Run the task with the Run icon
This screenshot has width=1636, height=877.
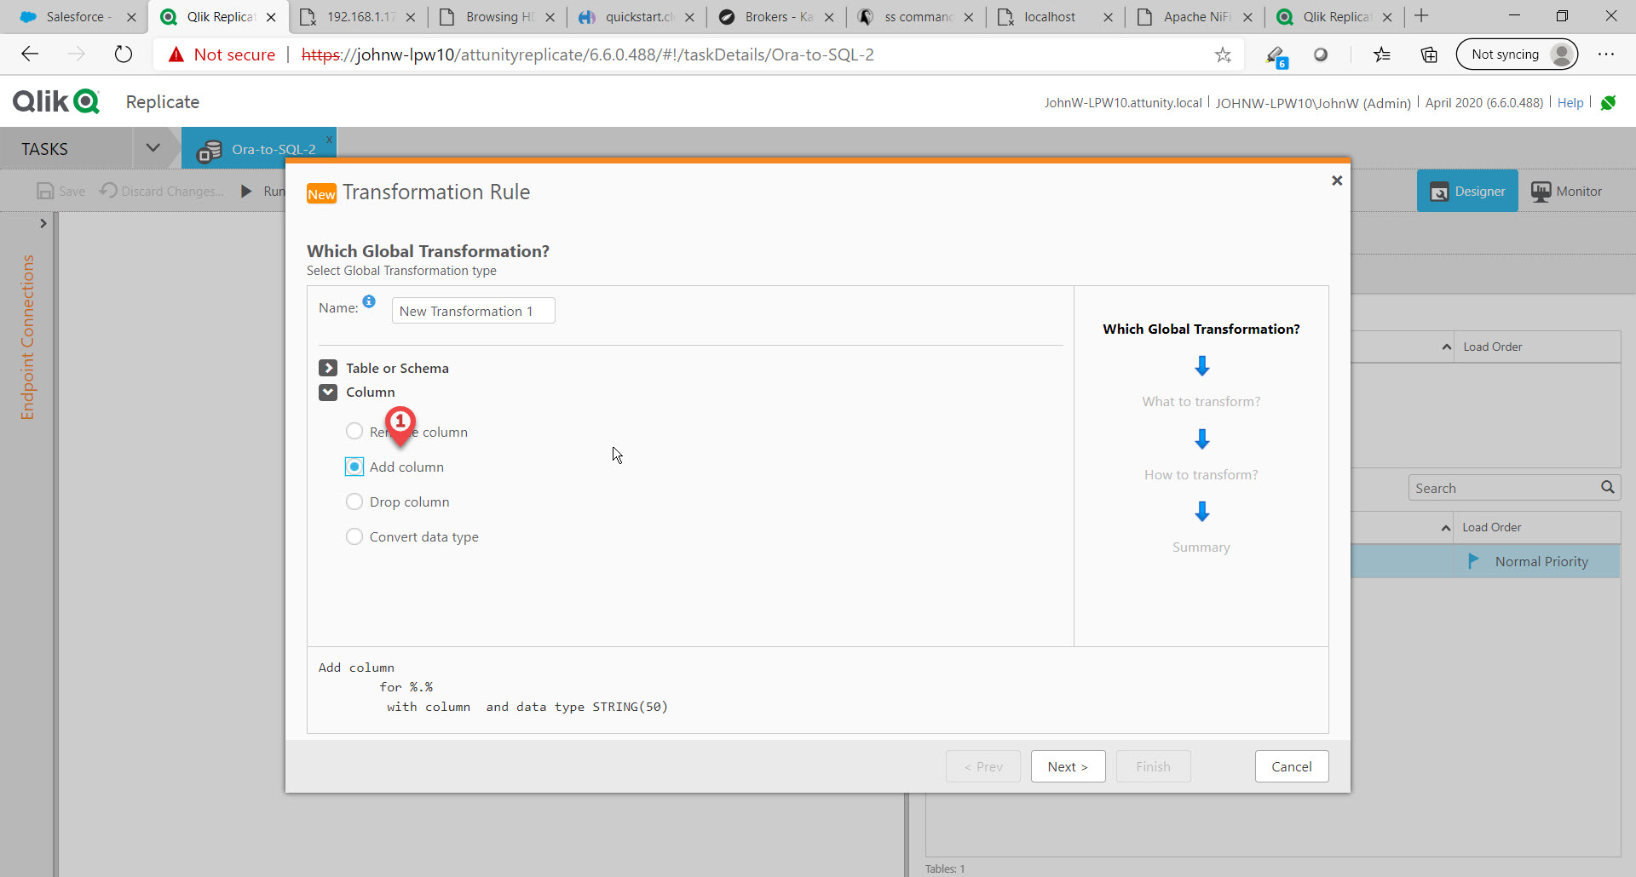[248, 191]
